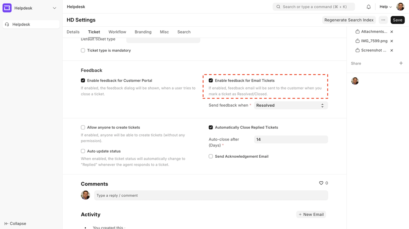This screenshot has height=229, width=409.
Task: Expand the Help menu
Action: coord(385,7)
